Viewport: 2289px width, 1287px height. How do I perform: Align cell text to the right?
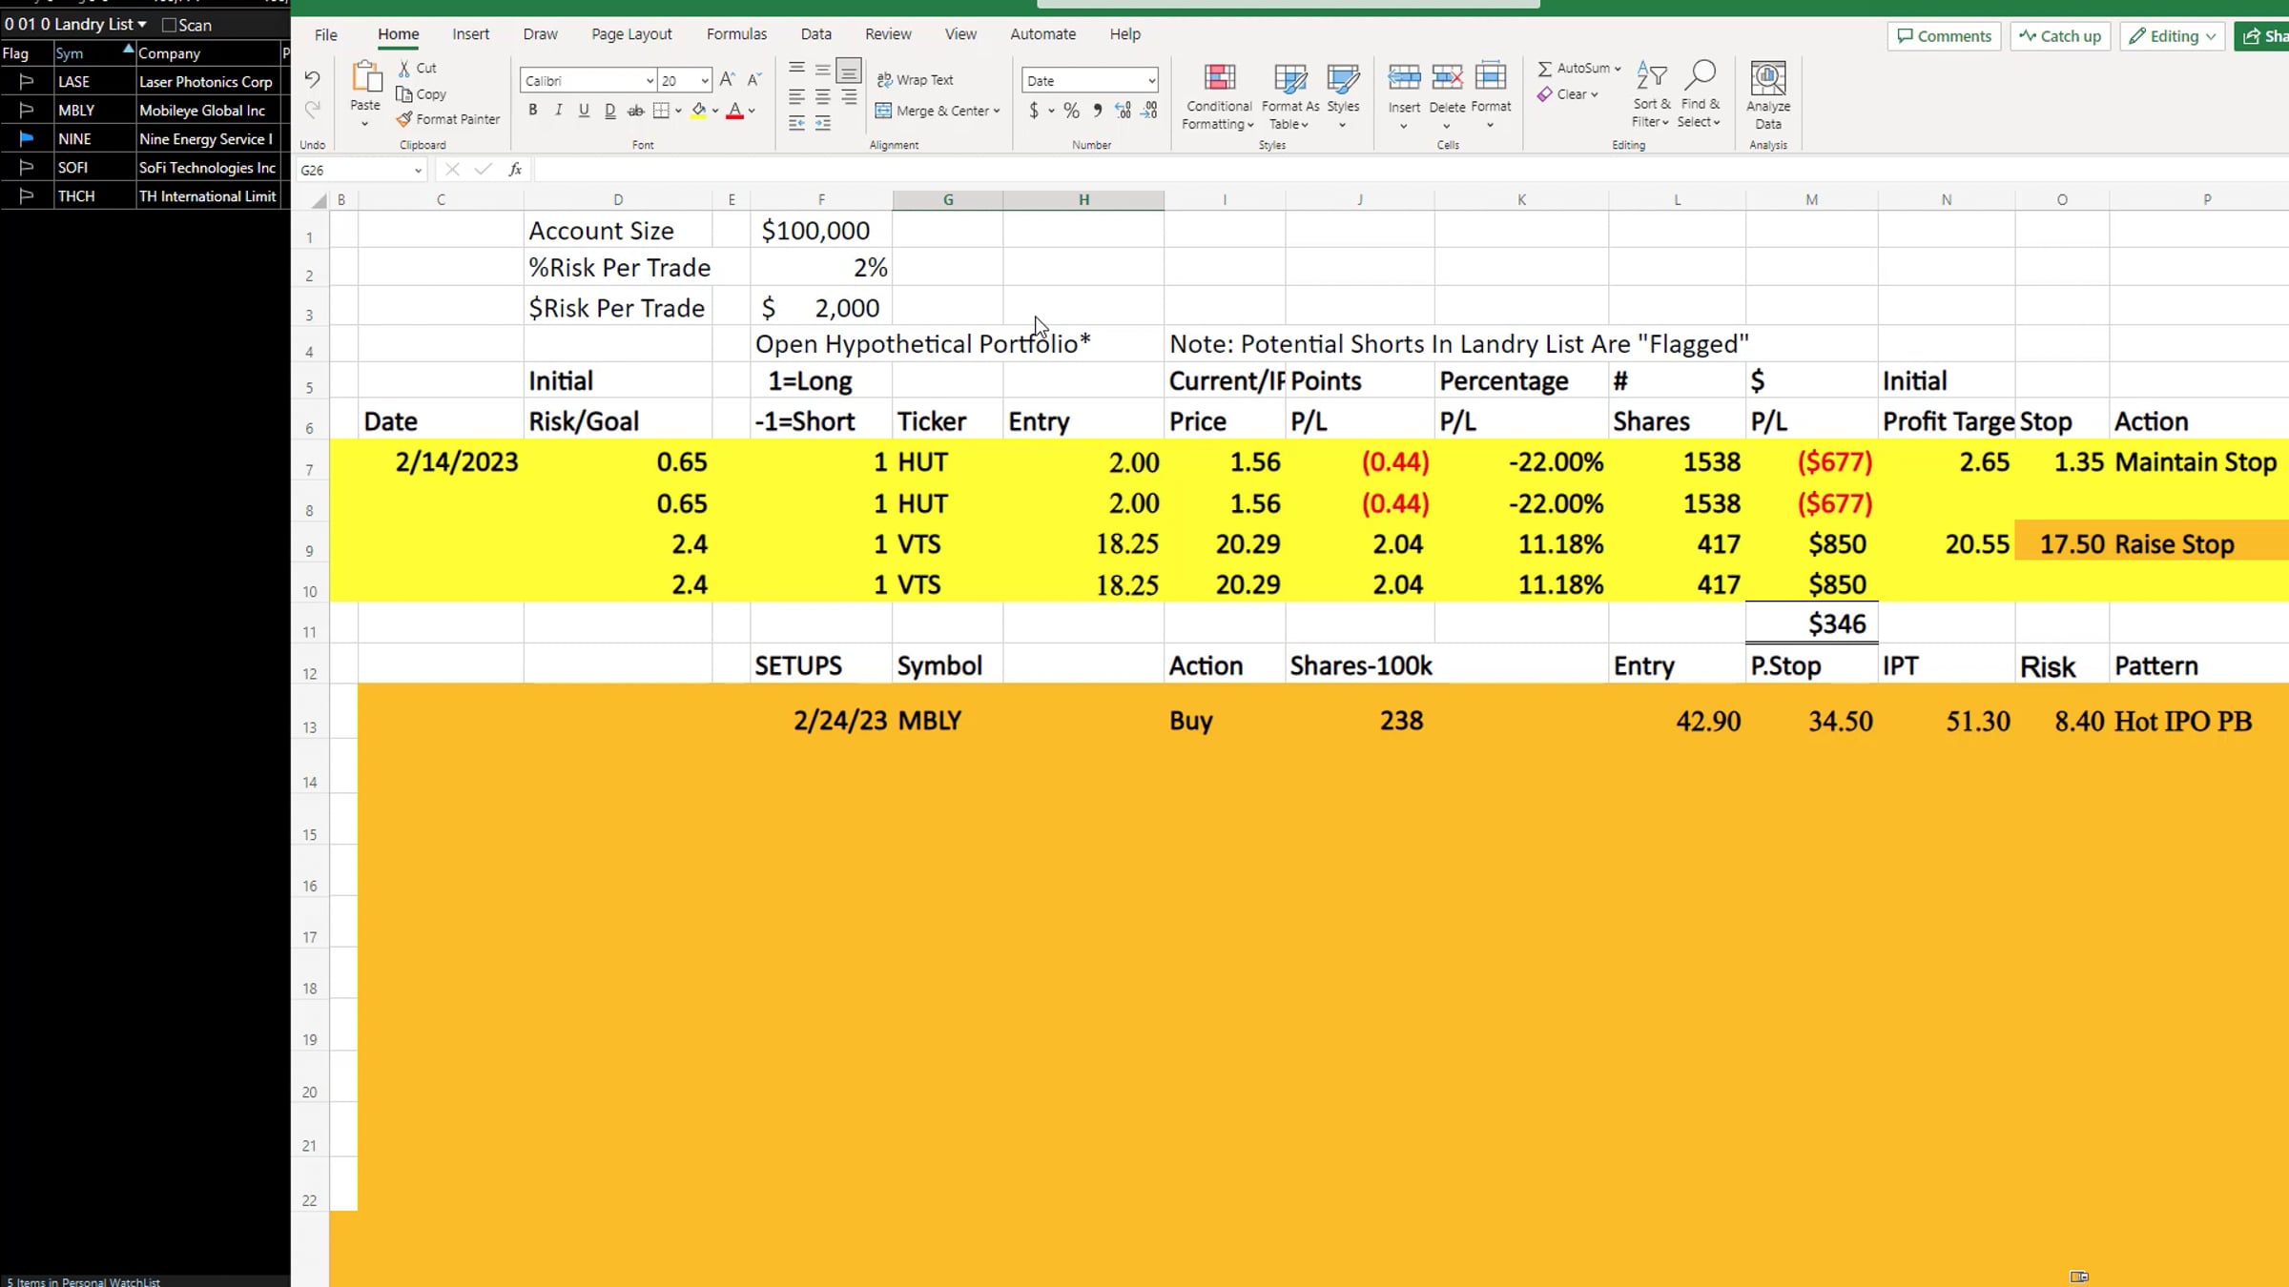[848, 97]
